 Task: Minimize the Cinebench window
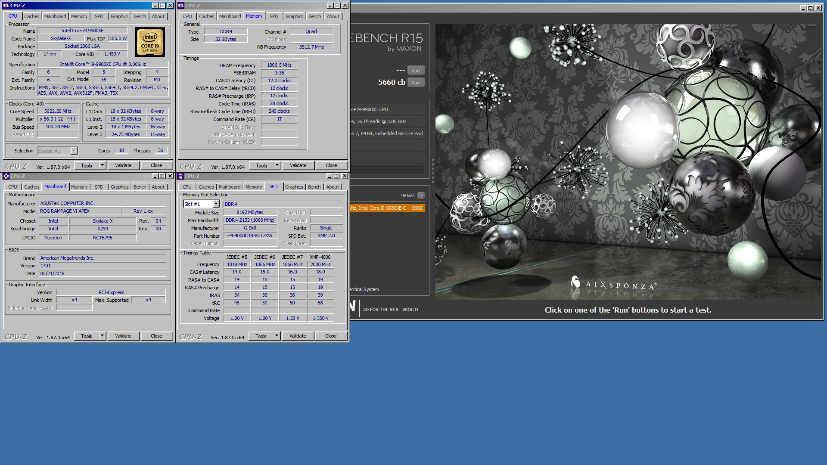point(803,8)
